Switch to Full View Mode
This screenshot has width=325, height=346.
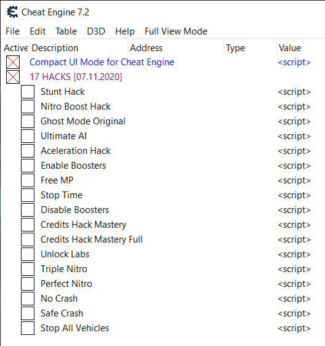point(176,31)
